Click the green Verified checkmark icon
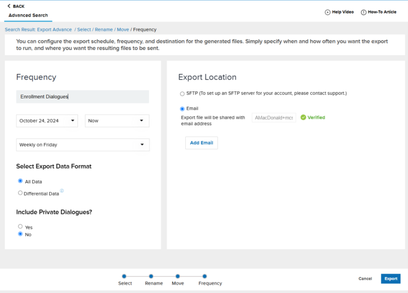 point(303,117)
